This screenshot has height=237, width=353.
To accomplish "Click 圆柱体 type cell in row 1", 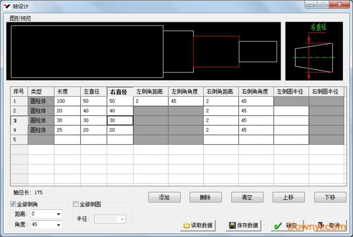I will 41,101.
